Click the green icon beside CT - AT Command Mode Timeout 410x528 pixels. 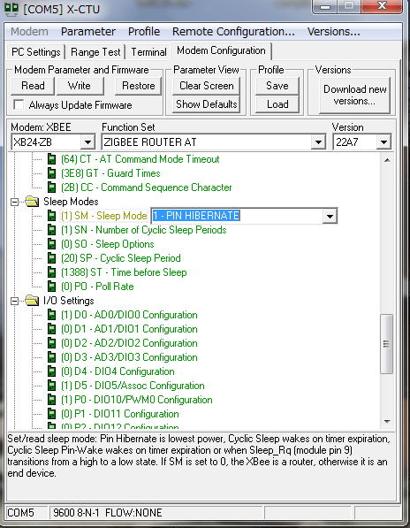[x=51, y=159]
